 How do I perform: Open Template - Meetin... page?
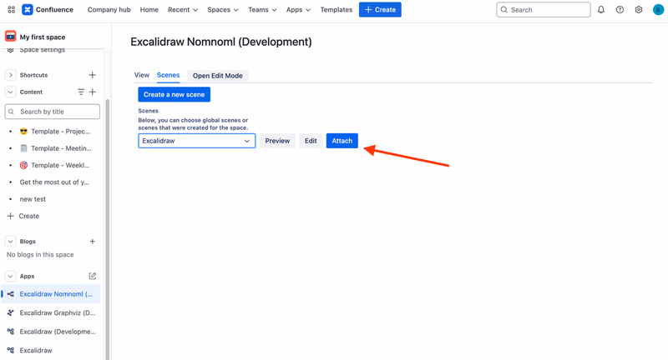tap(61, 148)
